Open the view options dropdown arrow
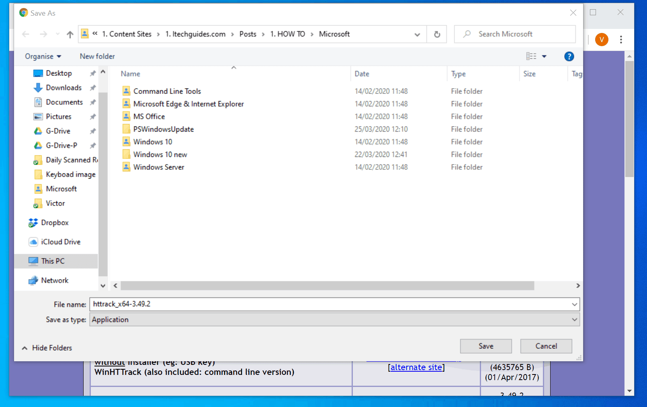Screen dimensions: 647x407 pos(544,56)
